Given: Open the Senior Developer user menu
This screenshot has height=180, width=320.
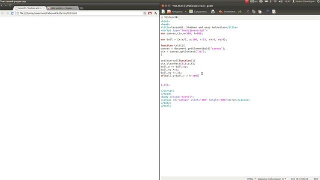Looking at the screenshot, I should [303, 1].
